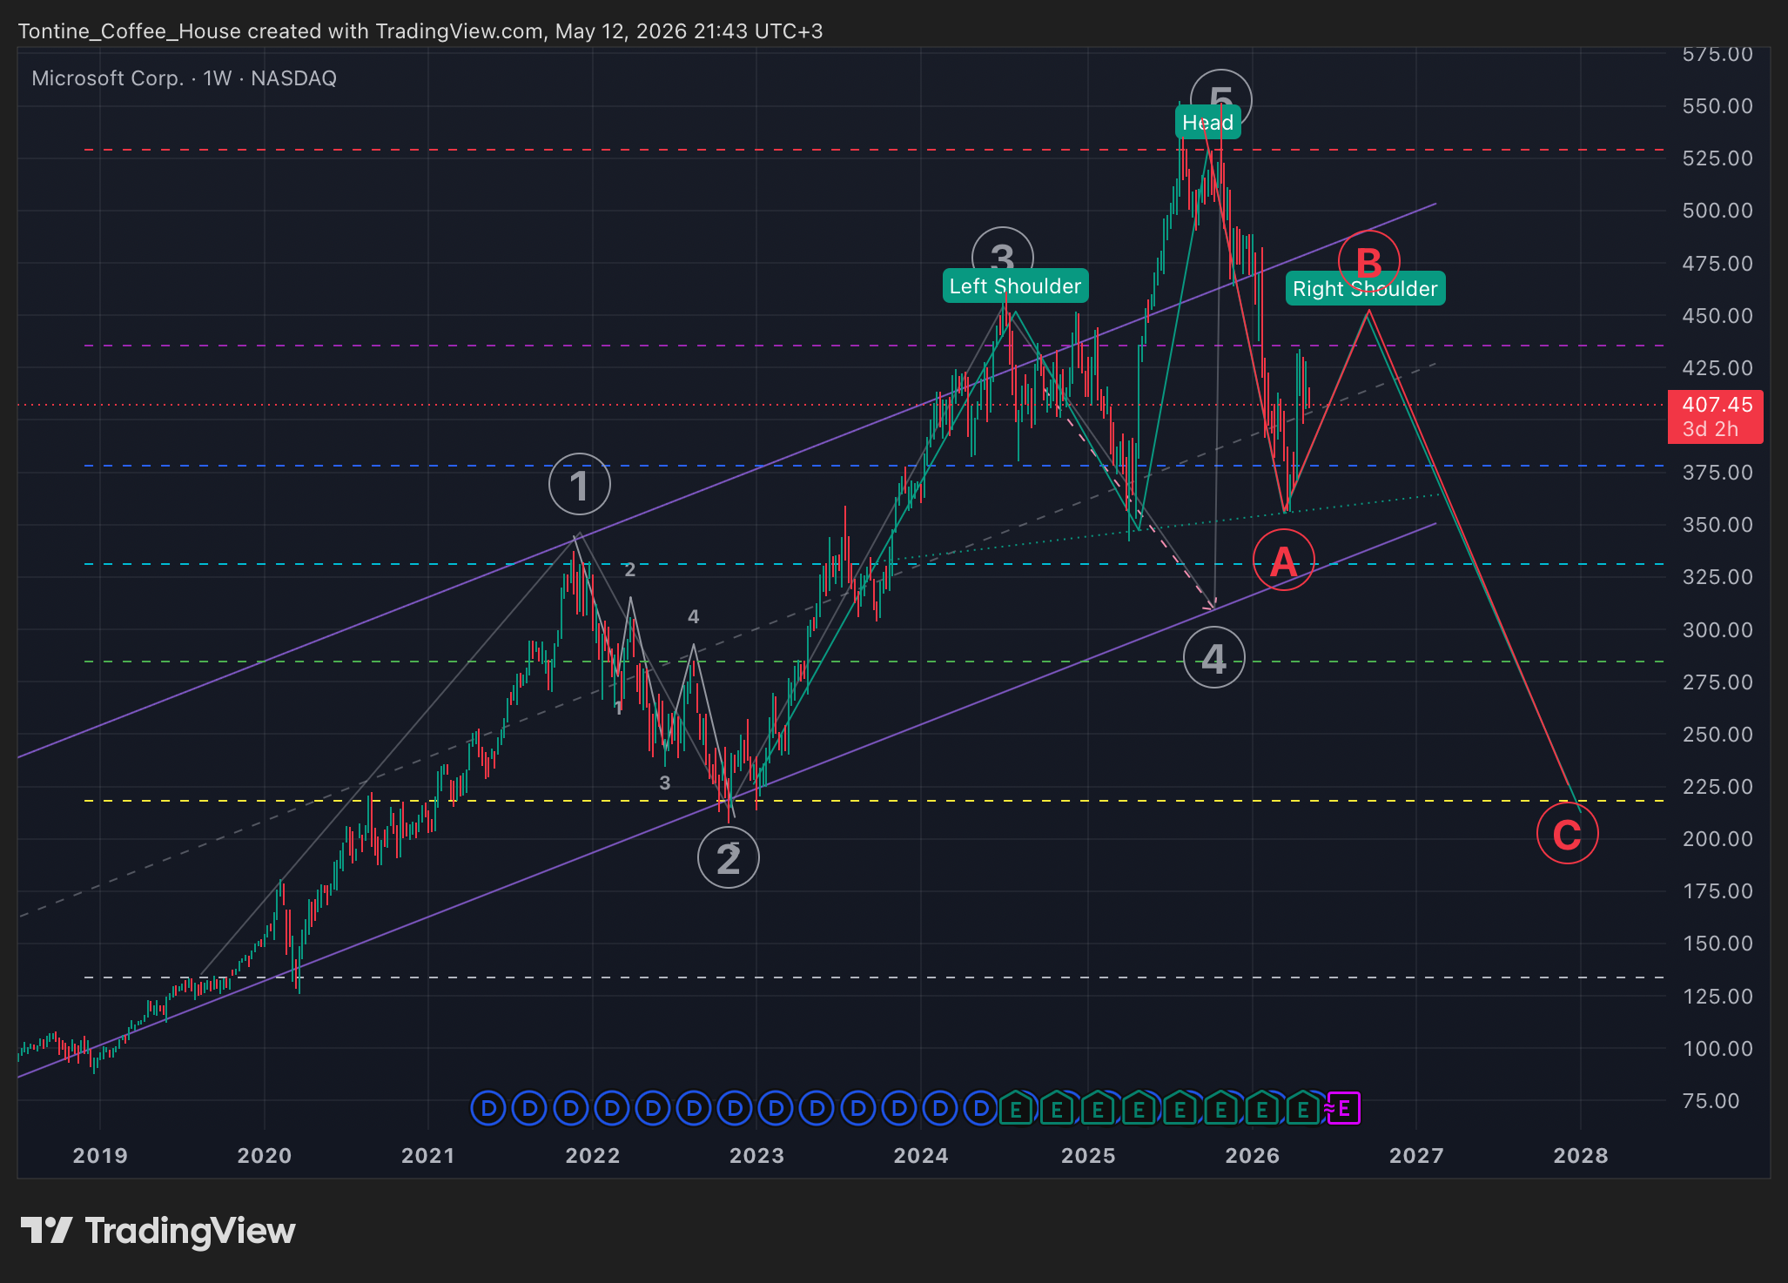Click the 225.00 price axis label
Viewport: 1788px width, 1283px height.
(1717, 787)
